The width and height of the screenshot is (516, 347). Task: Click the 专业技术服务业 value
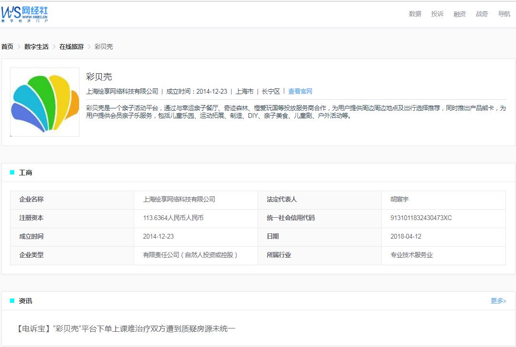tap(411, 255)
